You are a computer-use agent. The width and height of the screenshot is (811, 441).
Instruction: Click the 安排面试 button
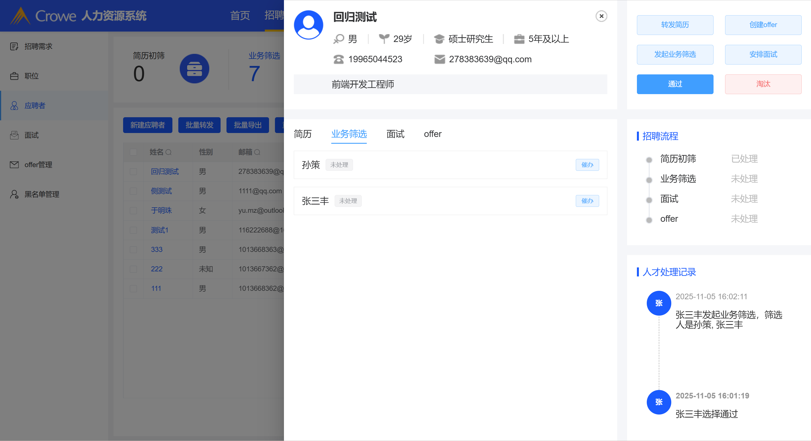coord(763,54)
